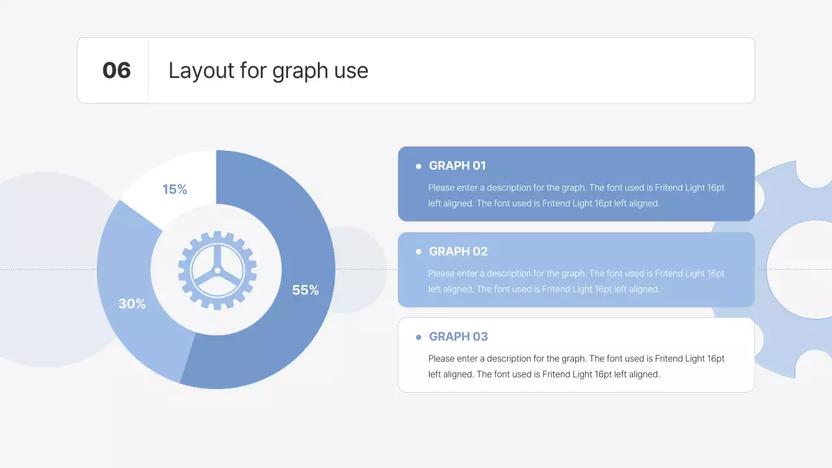
Task: Click the gear icon inside the donut chart
Action: (217, 270)
